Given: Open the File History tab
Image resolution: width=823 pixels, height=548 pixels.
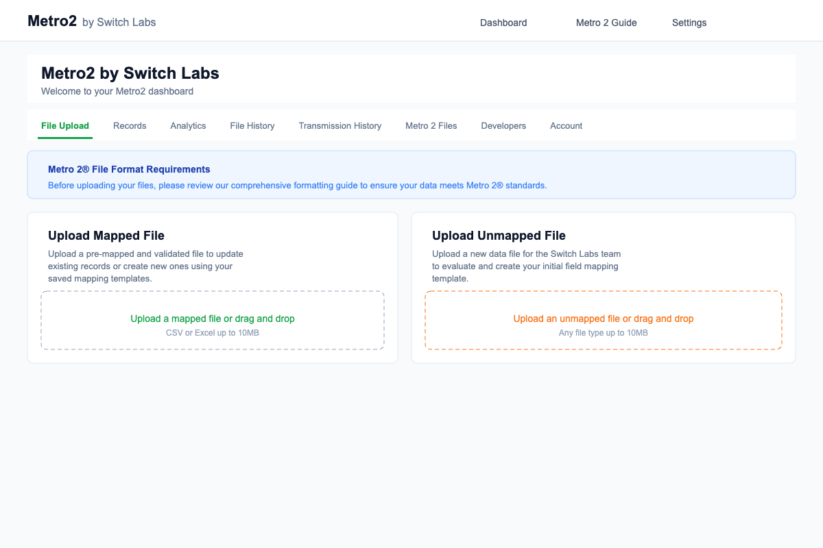Looking at the screenshot, I should pyautogui.click(x=252, y=125).
